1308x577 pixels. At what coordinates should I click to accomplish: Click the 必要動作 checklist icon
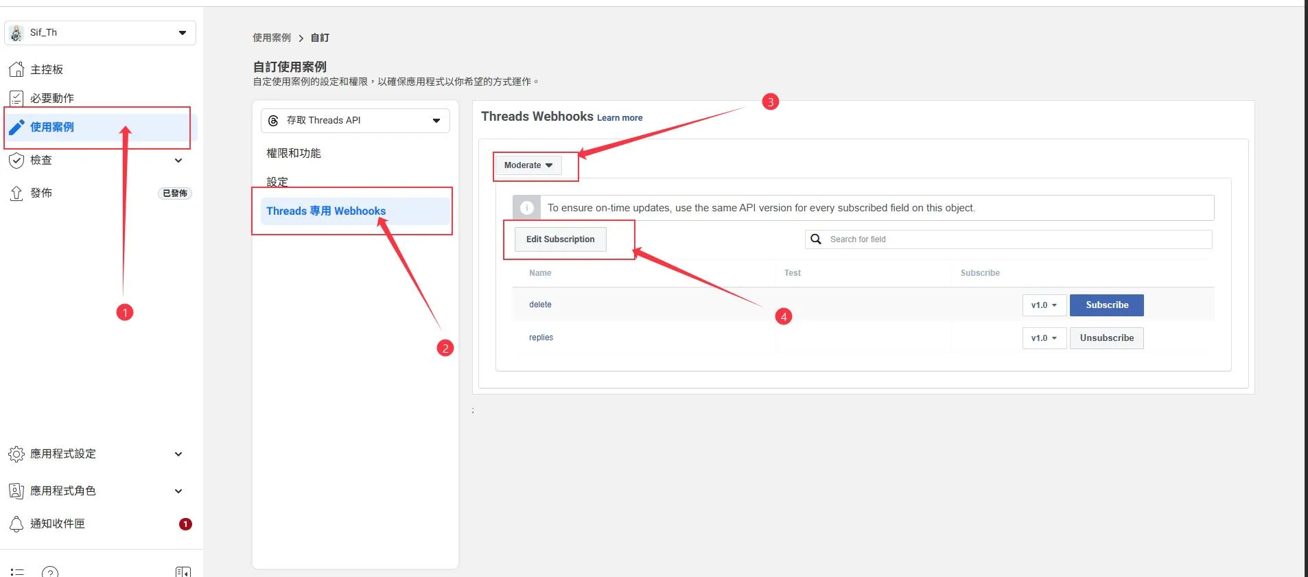pyautogui.click(x=16, y=98)
